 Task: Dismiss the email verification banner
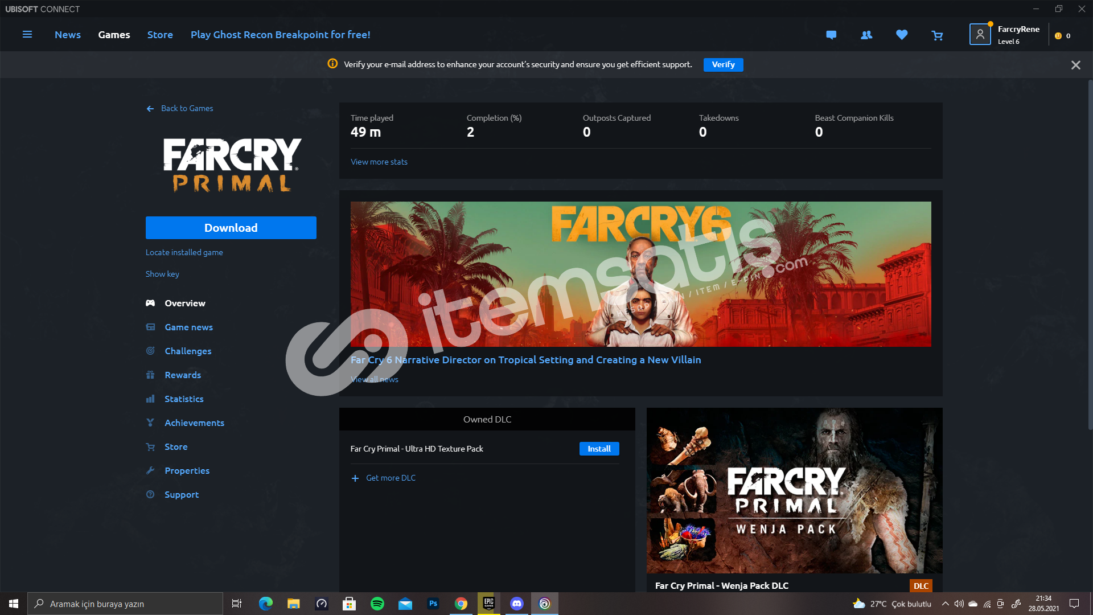pos(1075,65)
